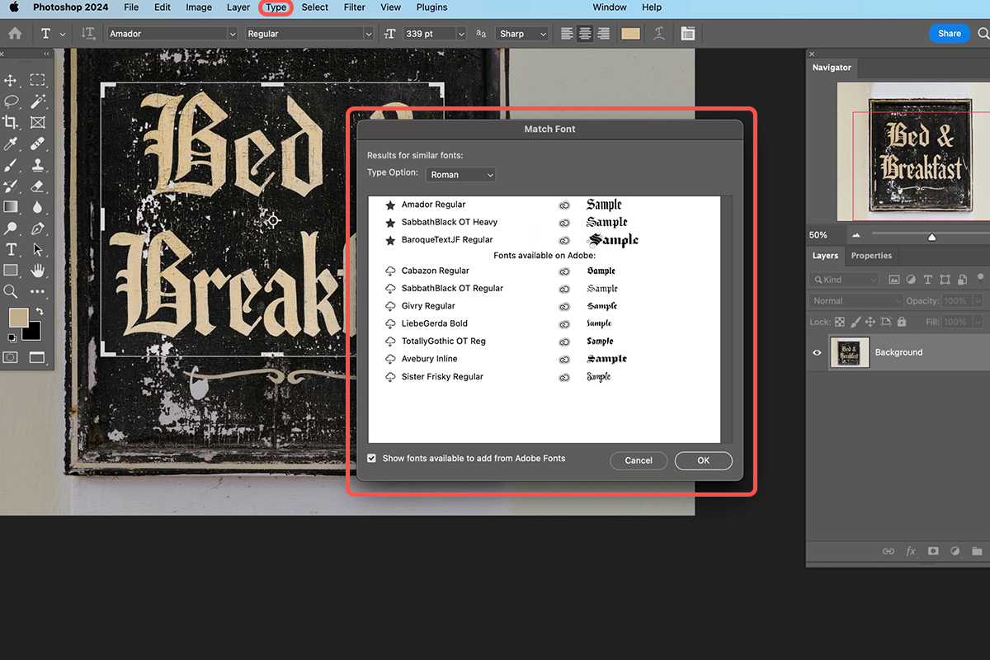This screenshot has width=990, height=660.
Task: Click the Background layer thumbnail
Action: click(x=850, y=352)
